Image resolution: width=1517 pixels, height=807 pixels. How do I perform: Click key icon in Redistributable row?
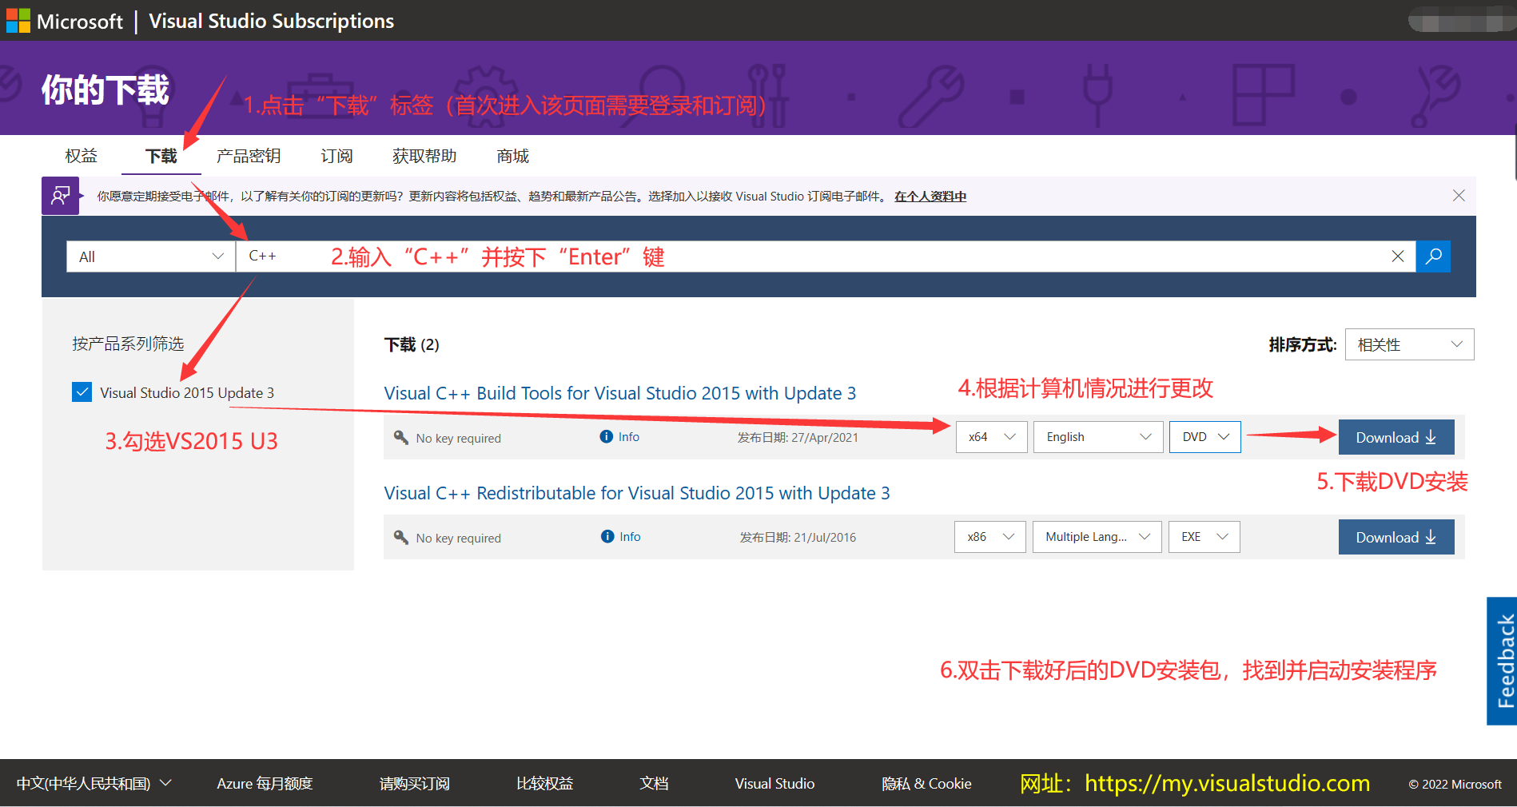pos(401,537)
